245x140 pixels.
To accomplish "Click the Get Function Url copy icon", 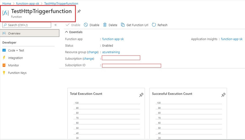I will pos(123,25).
